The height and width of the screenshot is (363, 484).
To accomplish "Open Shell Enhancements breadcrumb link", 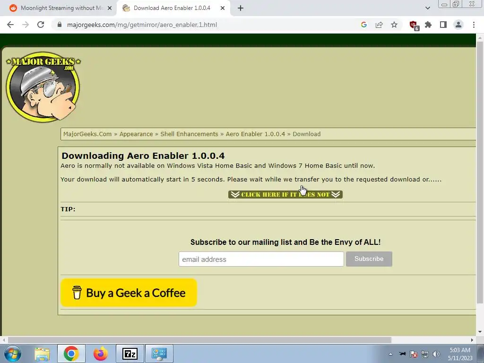I will click(189, 134).
